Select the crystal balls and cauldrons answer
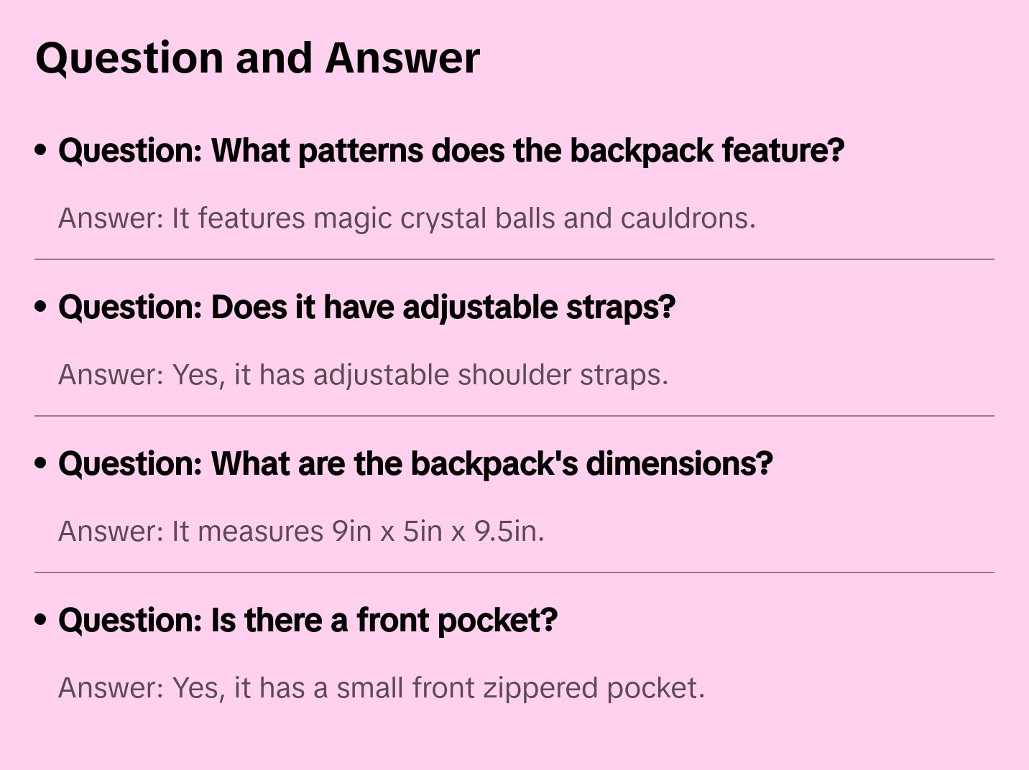This screenshot has height=770, width=1029. (x=407, y=218)
